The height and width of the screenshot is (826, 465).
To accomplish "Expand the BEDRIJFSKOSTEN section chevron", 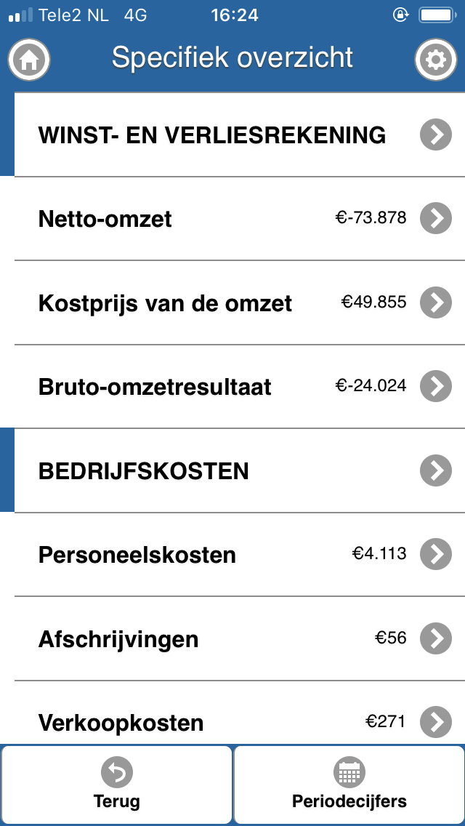I will (x=436, y=470).
